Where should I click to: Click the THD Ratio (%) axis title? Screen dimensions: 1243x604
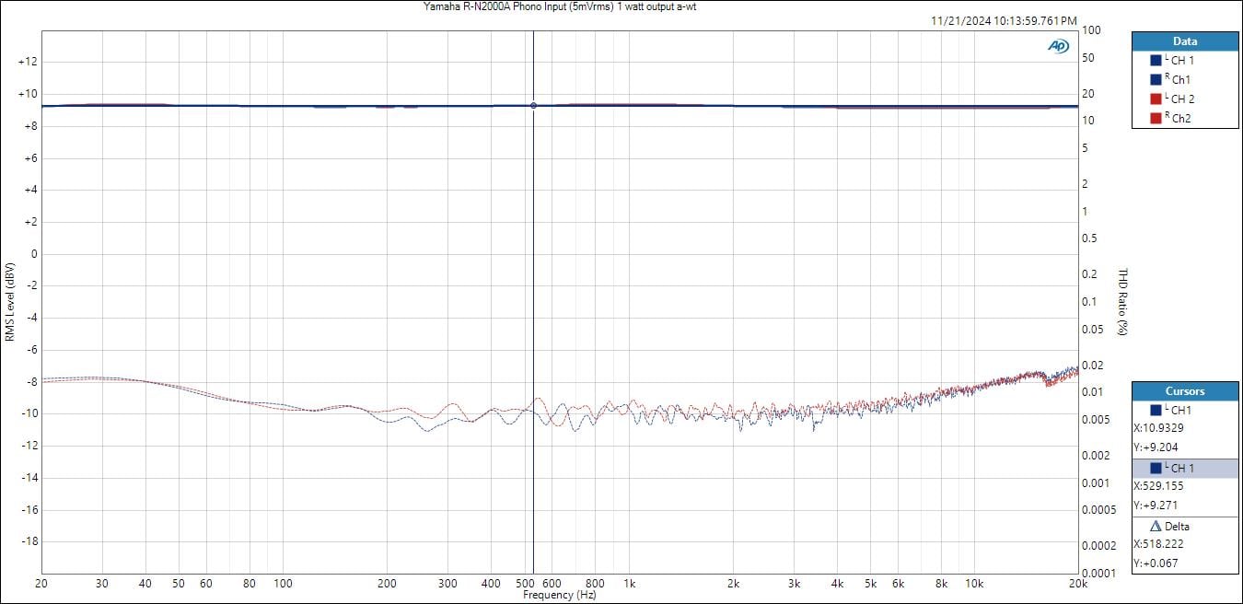[x=1122, y=302]
